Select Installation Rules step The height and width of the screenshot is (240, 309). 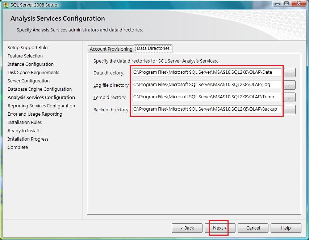point(25,123)
